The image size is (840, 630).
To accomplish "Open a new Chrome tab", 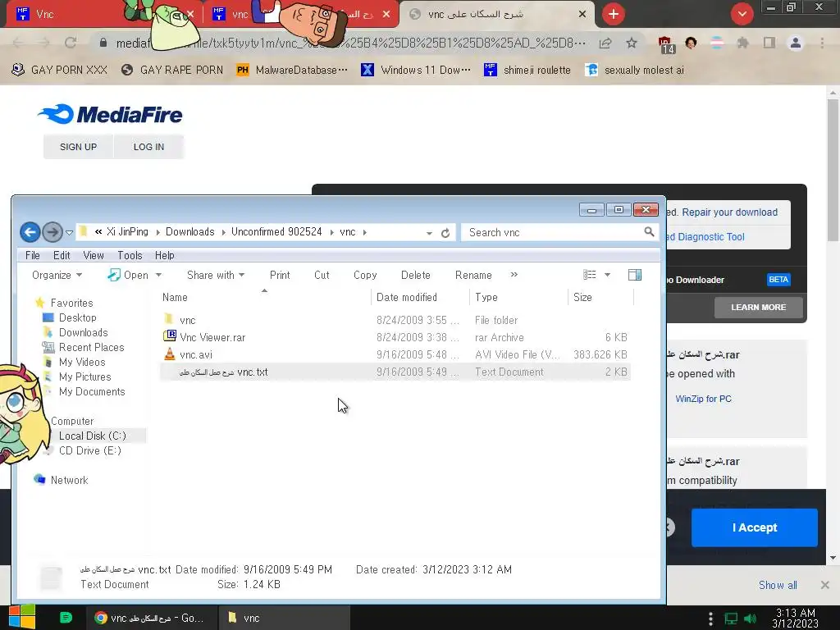I will click(614, 14).
